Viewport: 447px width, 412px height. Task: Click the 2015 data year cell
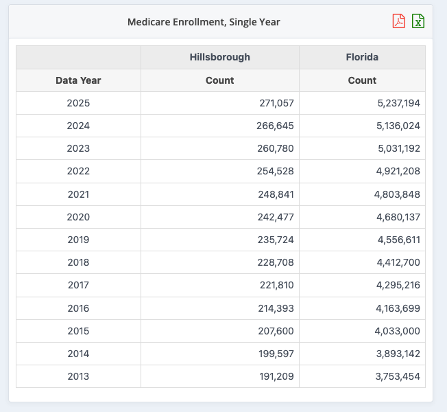(78, 331)
